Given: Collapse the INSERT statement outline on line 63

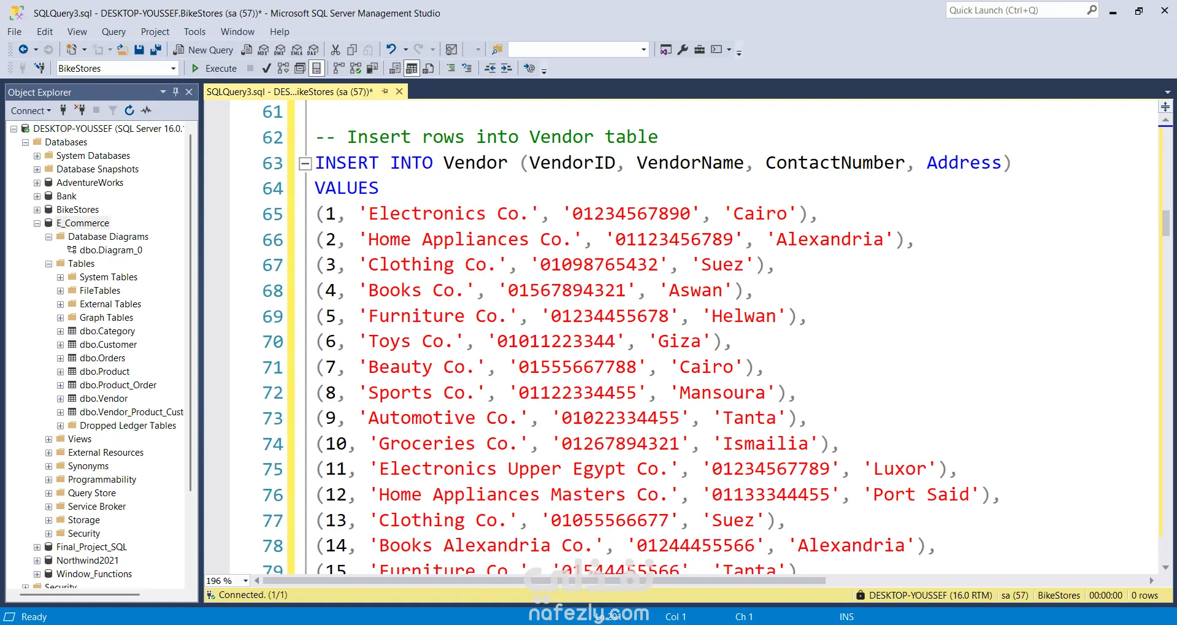Looking at the screenshot, I should coord(305,163).
